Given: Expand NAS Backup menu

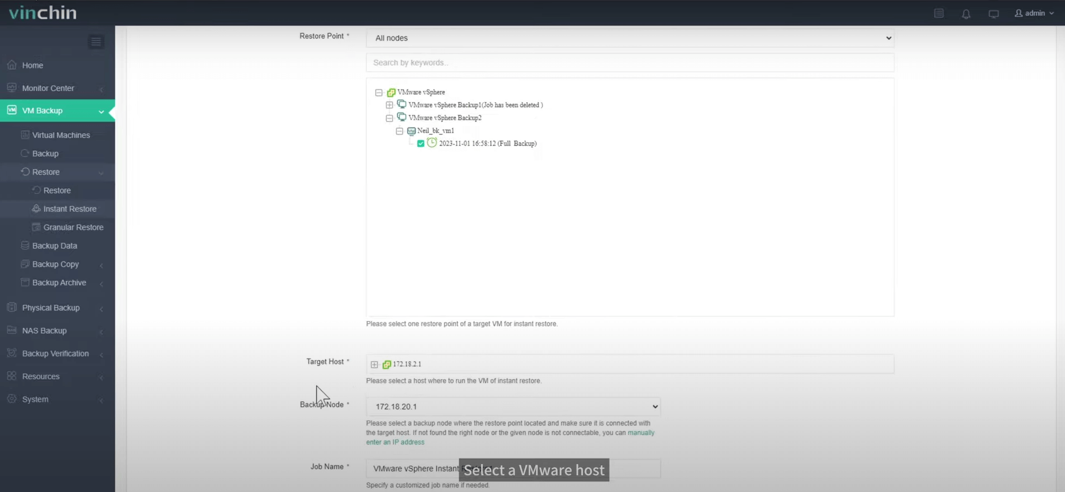Looking at the screenshot, I should click(x=58, y=331).
